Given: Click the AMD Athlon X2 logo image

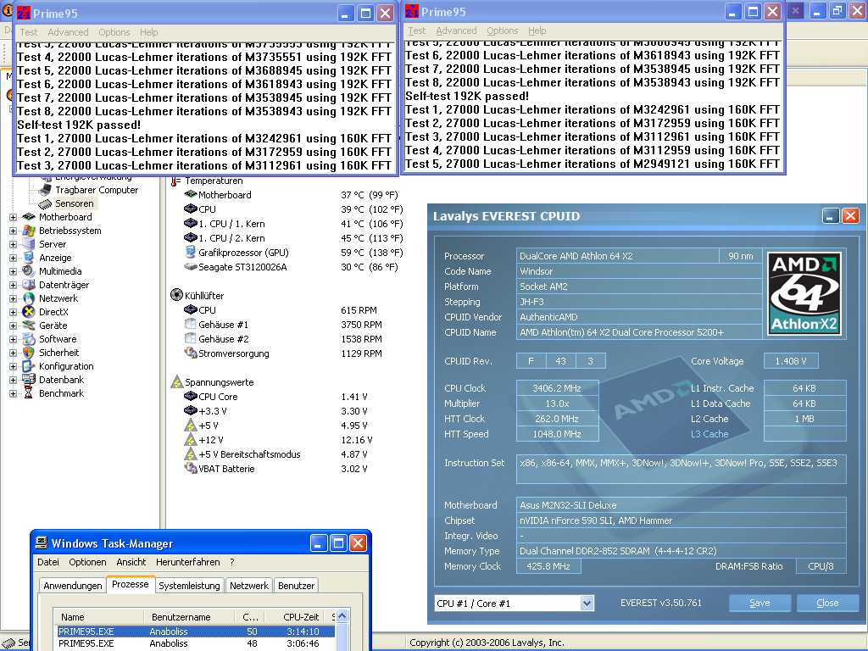Looking at the screenshot, I should pos(804,294).
